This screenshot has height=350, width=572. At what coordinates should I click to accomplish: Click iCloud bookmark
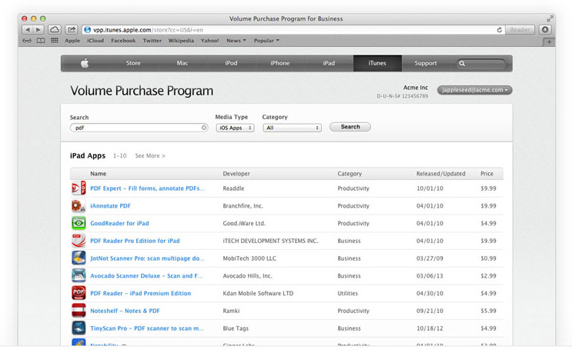(95, 41)
